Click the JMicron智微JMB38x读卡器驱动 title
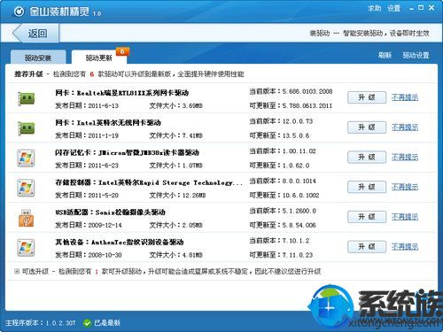Screen dimensions: 443x332 (127, 152)
